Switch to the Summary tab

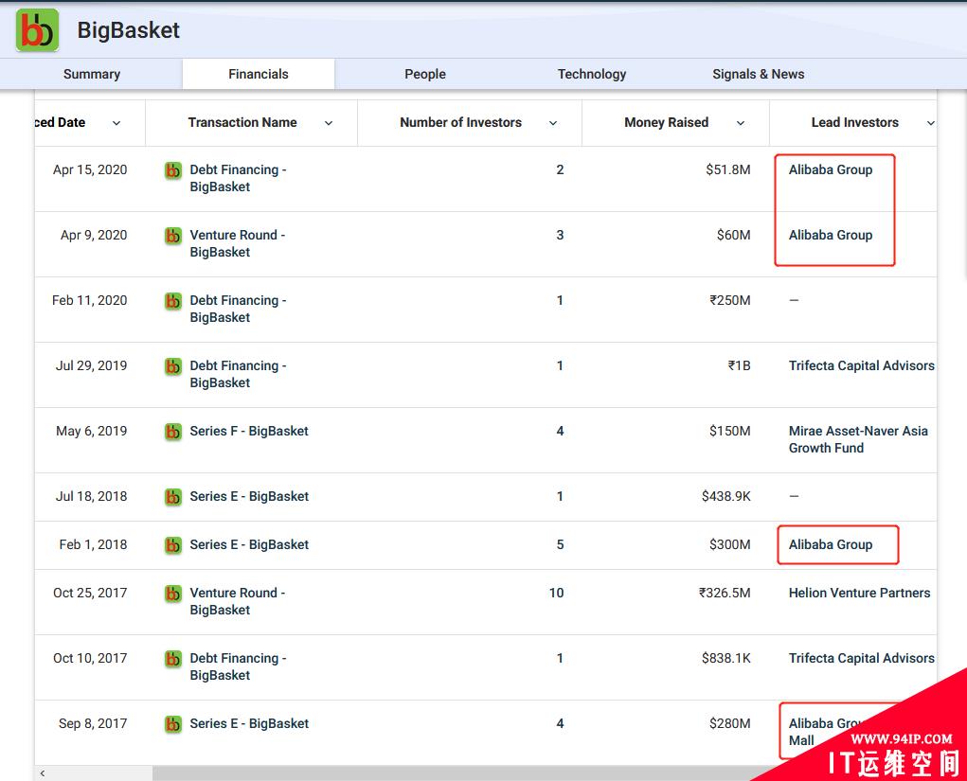92,74
